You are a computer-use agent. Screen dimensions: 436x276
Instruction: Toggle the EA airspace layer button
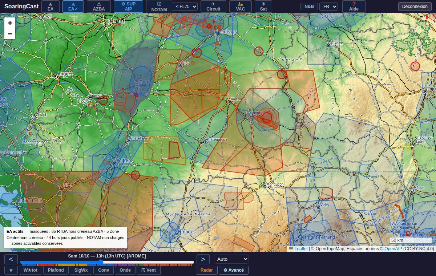51,7
